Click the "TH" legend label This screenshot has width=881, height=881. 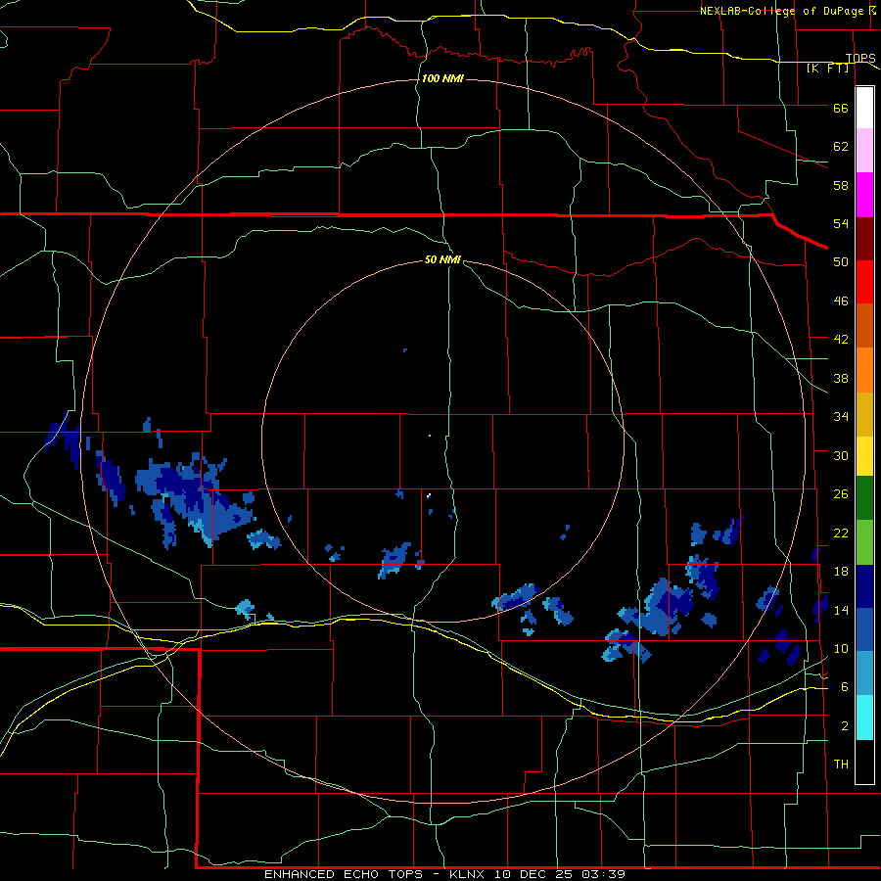point(841,765)
